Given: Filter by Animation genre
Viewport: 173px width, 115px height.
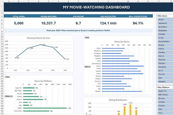Looking at the screenshot, I should (165, 27).
